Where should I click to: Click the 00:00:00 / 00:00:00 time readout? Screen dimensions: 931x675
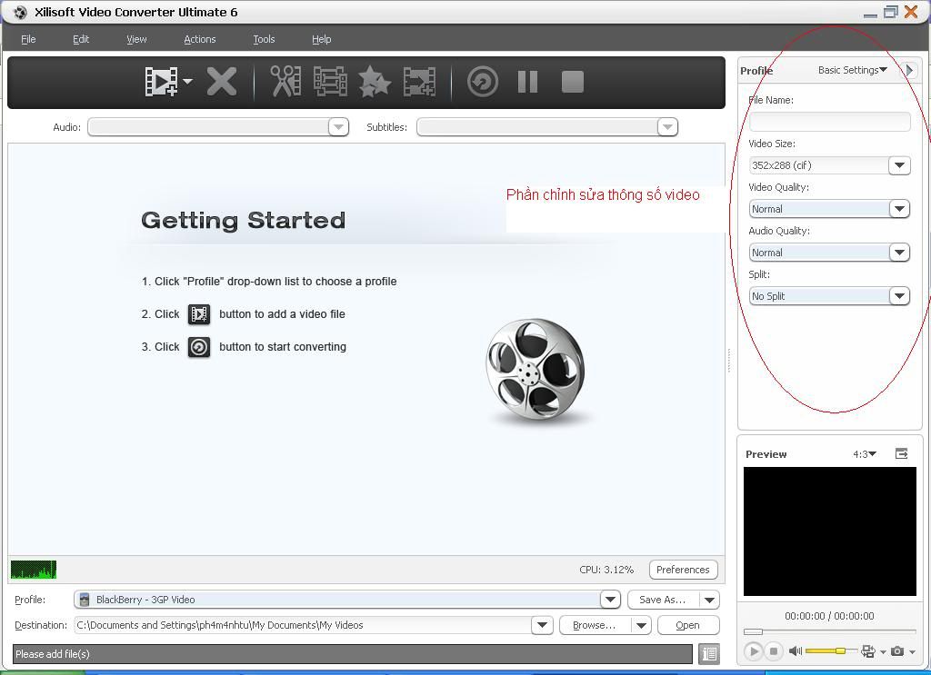pos(829,616)
